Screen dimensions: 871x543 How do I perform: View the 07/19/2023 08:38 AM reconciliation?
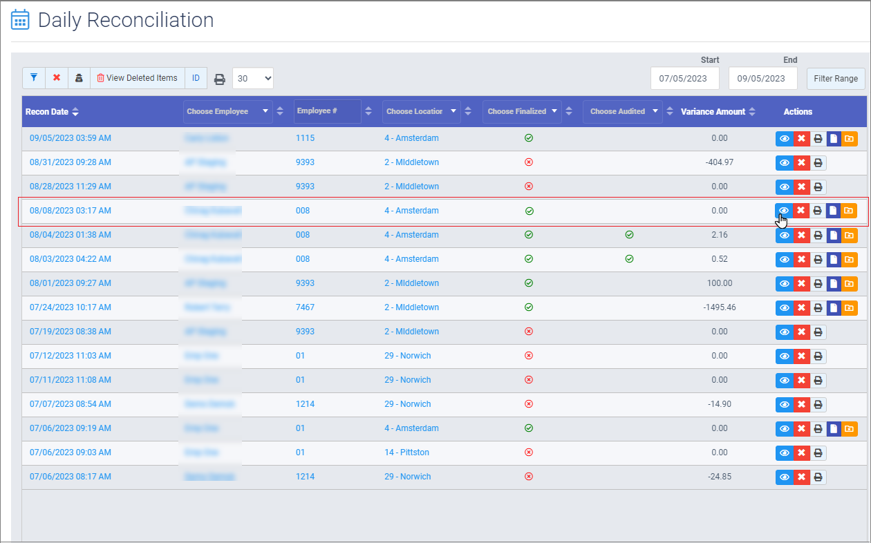click(x=784, y=332)
